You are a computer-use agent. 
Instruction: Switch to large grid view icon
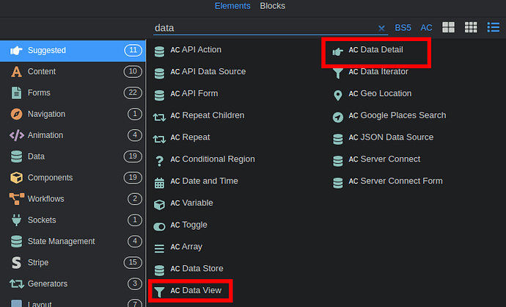[x=448, y=27]
